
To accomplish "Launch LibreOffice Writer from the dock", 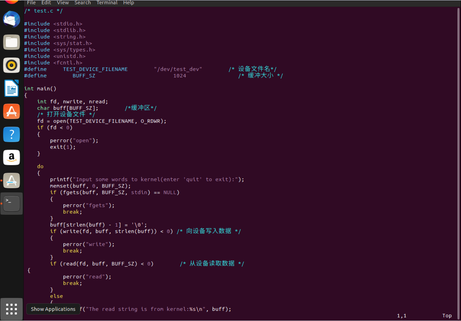I will click(12, 88).
